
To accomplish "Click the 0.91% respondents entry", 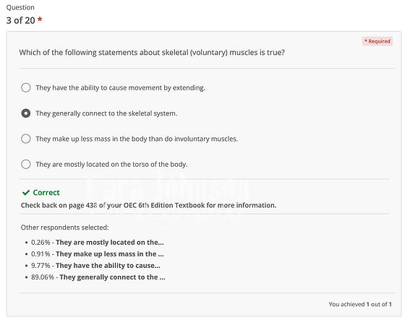I will click(x=98, y=254).
